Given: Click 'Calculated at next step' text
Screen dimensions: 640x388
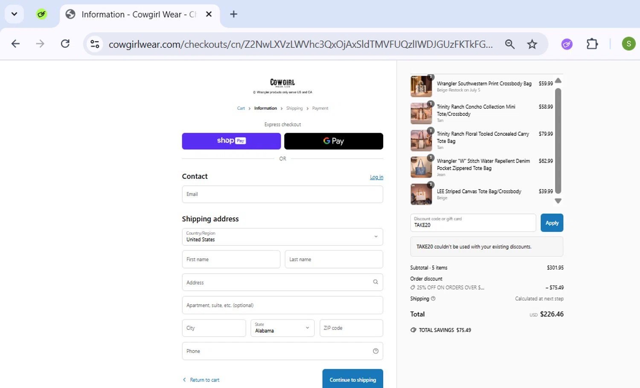Looking at the screenshot, I should [x=539, y=299].
